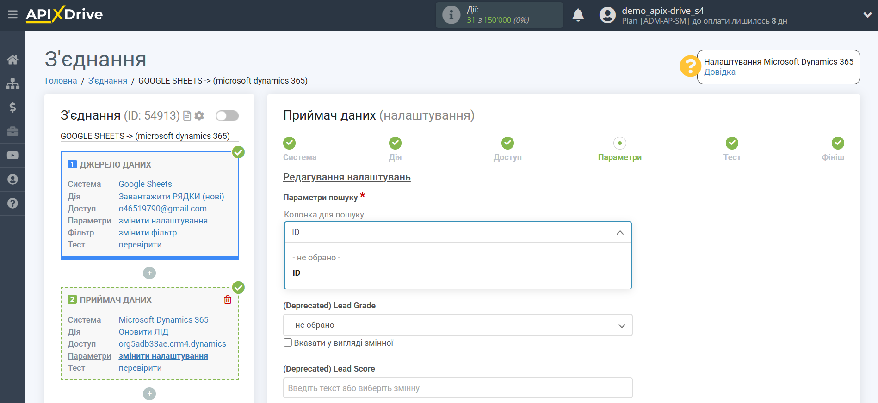This screenshot has height=403, width=878.
Task: Click the 'Редагування налаштувань' heading
Action: click(347, 177)
